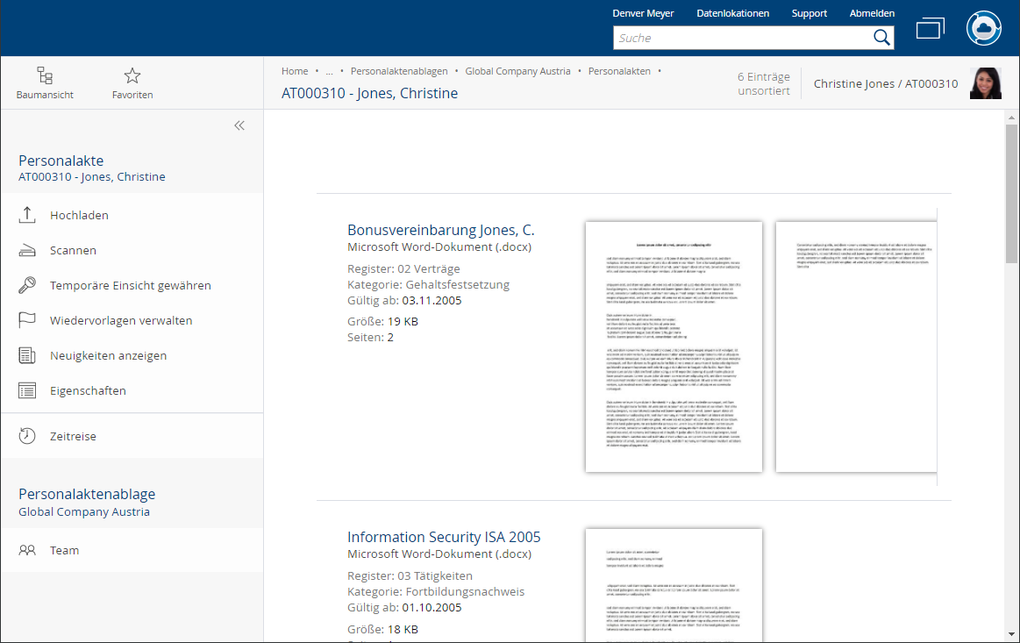Open the Denver Meyer user menu
This screenshot has width=1020, height=643.
coord(643,13)
